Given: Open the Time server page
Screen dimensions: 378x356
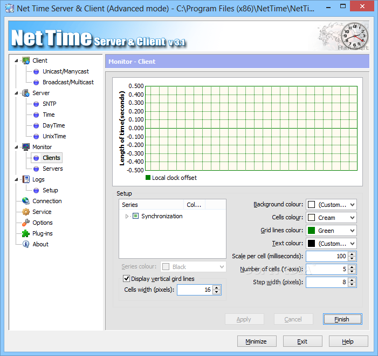Looking at the screenshot, I should (49, 115).
